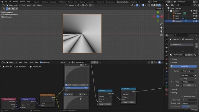Screen dimensions: 199x112
Task: Switch perspective/orthographic grid icon
Action: coord(161,35)
